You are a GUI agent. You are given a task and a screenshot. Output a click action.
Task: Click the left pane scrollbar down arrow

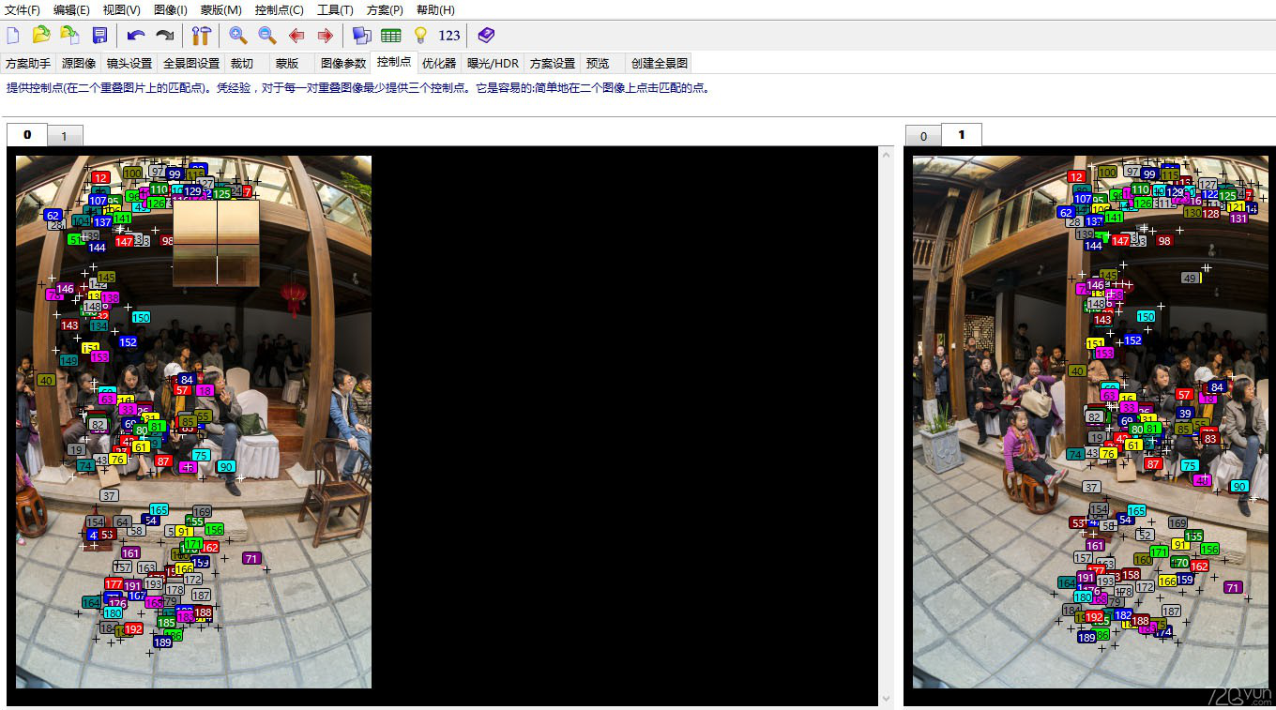click(886, 699)
